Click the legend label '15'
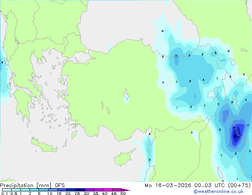 [59, 193]
